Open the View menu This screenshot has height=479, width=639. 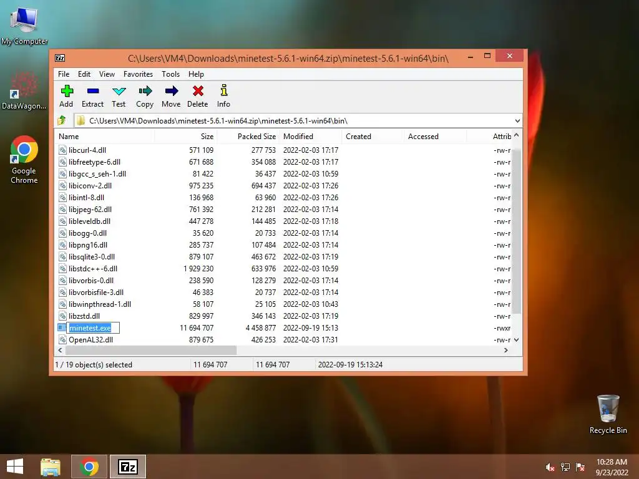tap(107, 74)
